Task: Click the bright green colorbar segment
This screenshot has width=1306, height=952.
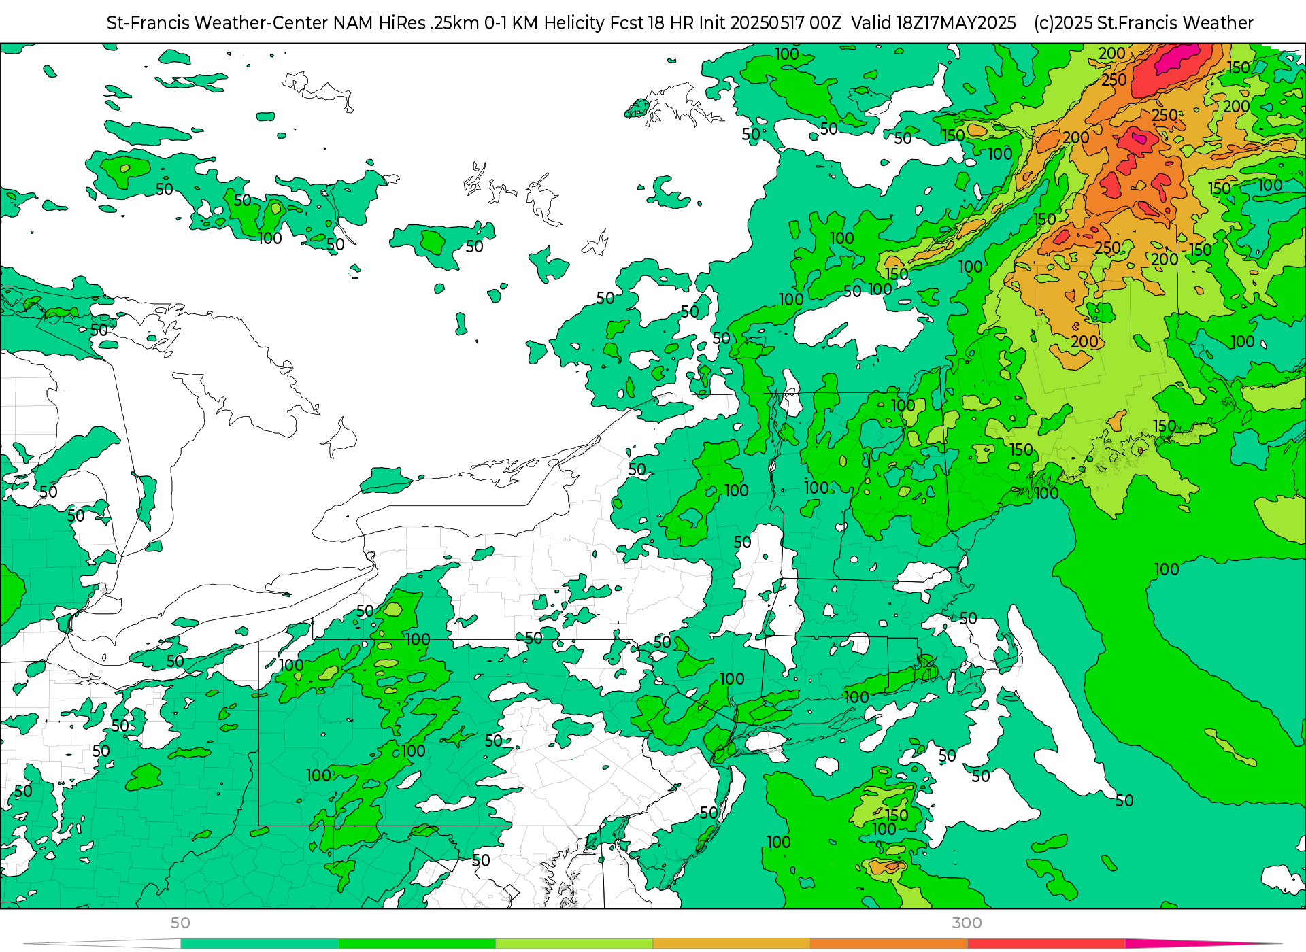Action: pyautogui.click(x=416, y=944)
